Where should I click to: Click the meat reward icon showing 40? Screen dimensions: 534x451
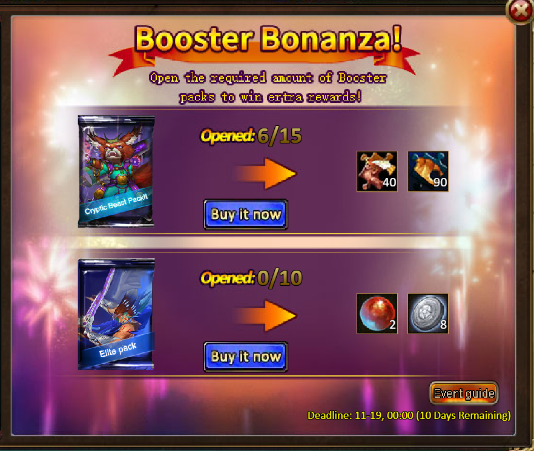pyautogui.click(x=377, y=171)
